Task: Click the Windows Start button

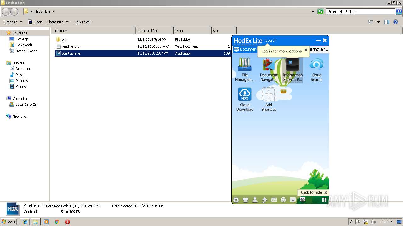Action: tap(9, 222)
